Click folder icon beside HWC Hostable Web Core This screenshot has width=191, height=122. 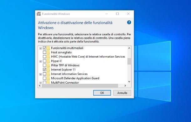tap(48, 57)
